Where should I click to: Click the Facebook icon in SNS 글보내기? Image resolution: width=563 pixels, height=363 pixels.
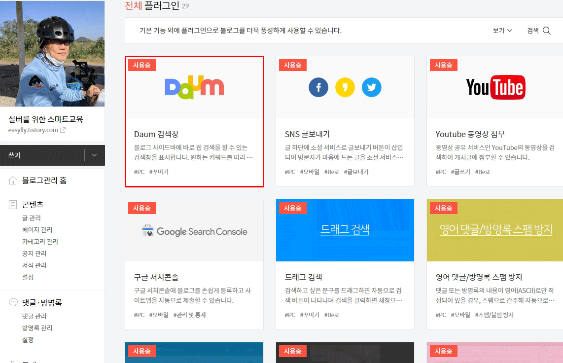[318, 87]
